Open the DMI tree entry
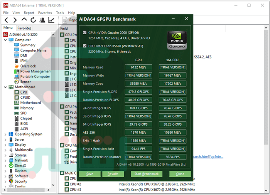This screenshot has height=195, width=270. [x=24, y=55]
